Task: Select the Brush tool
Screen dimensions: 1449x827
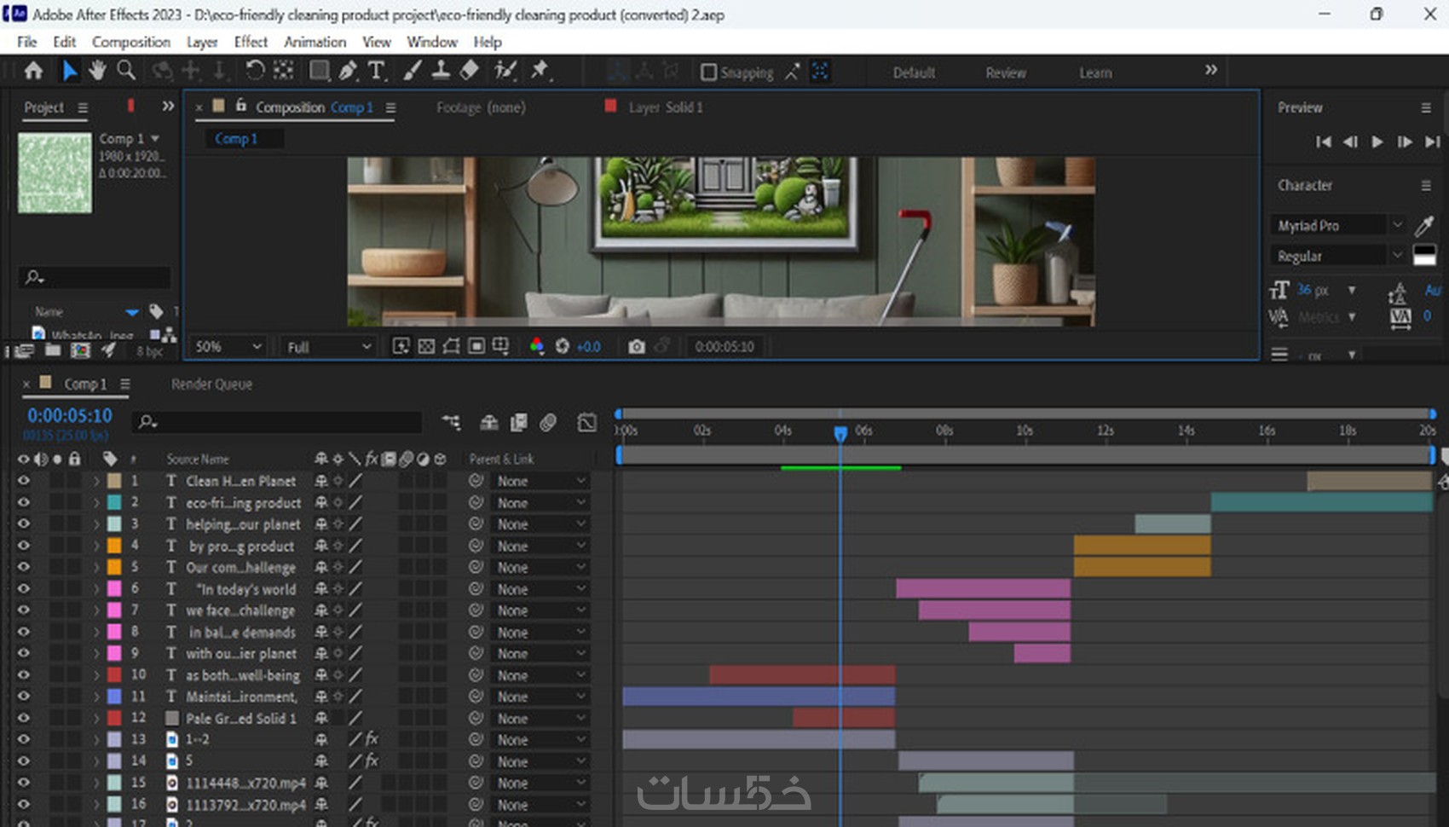Action: tap(413, 72)
